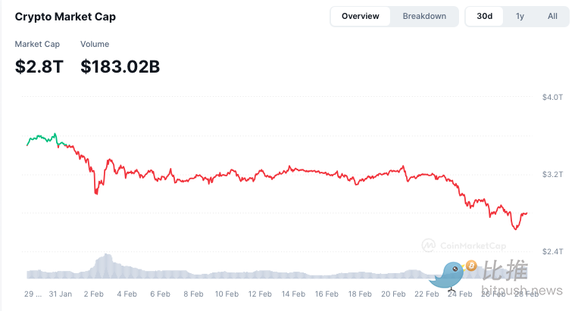Screen dimensions: 578x311
Task: Click the Crypto Market Cap heading
Action: coord(65,17)
